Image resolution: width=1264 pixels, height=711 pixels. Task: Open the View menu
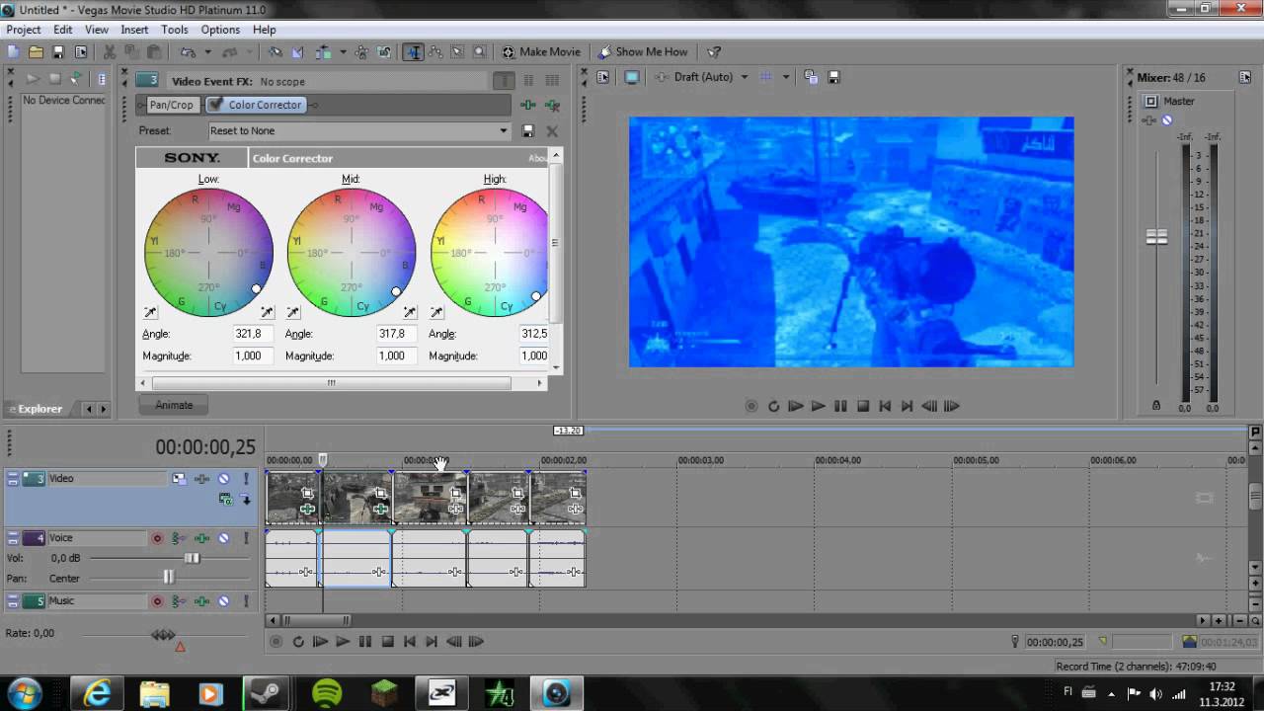[97, 30]
